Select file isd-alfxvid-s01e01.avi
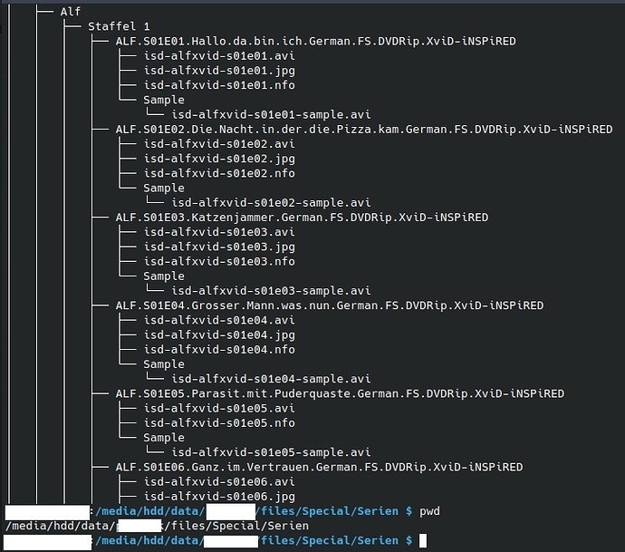 (x=219, y=56)
